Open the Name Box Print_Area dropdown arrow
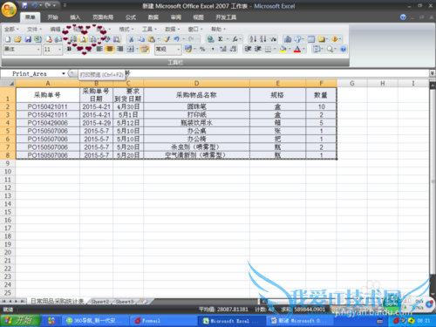This screenshot has height=327, width=436. click(x=64, y=74)
